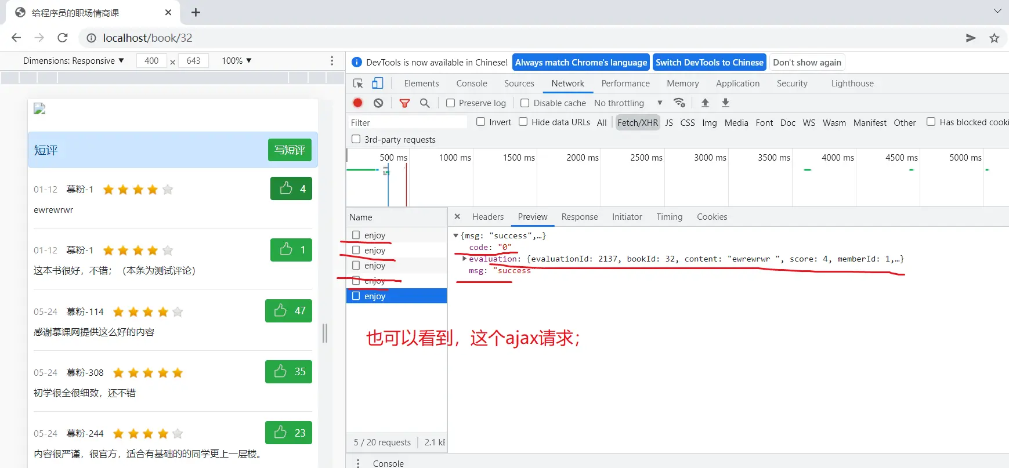
Task: Click the green 写短评 button
Action: [290, 150]
